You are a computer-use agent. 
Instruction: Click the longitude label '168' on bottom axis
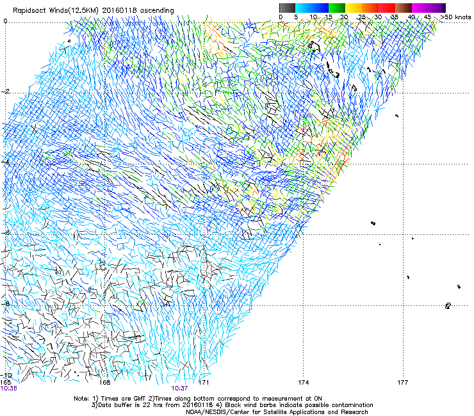pos(105,383)
